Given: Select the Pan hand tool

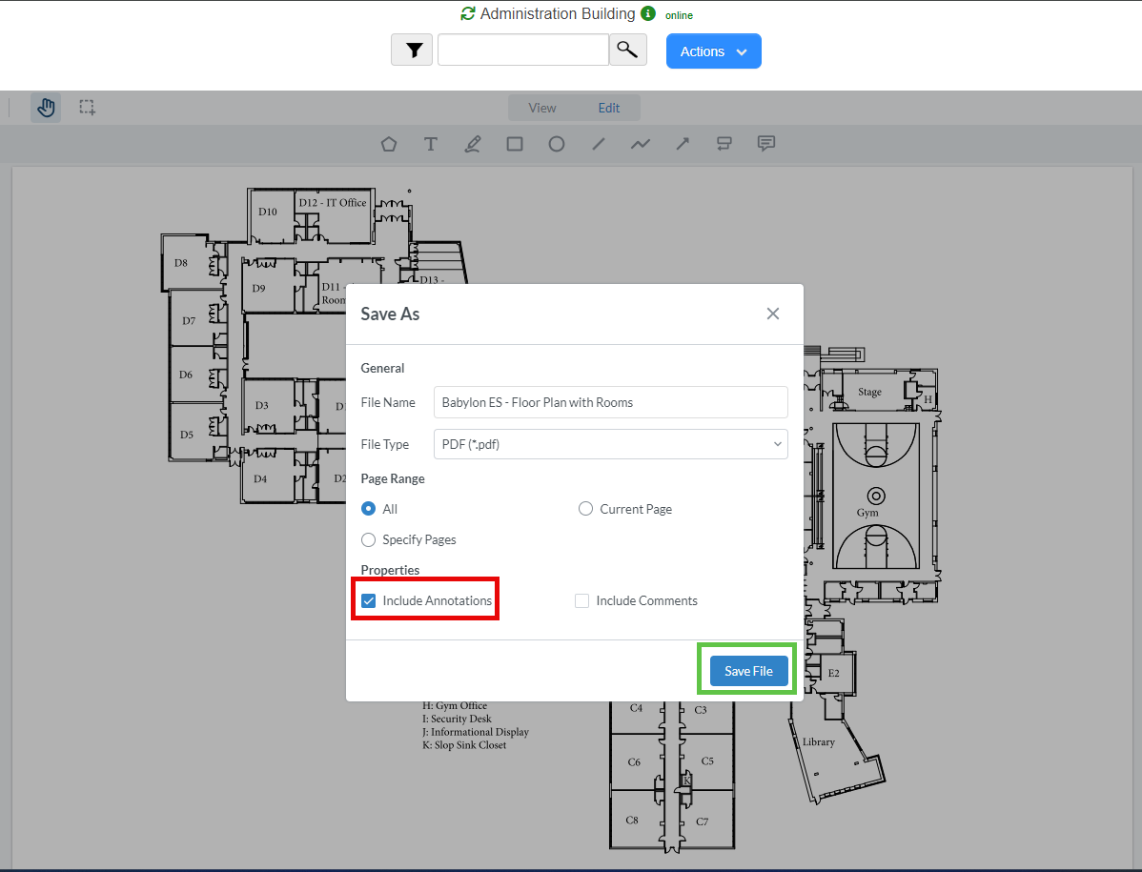Looking at the screenshot, I should click(x=46, y=108).
